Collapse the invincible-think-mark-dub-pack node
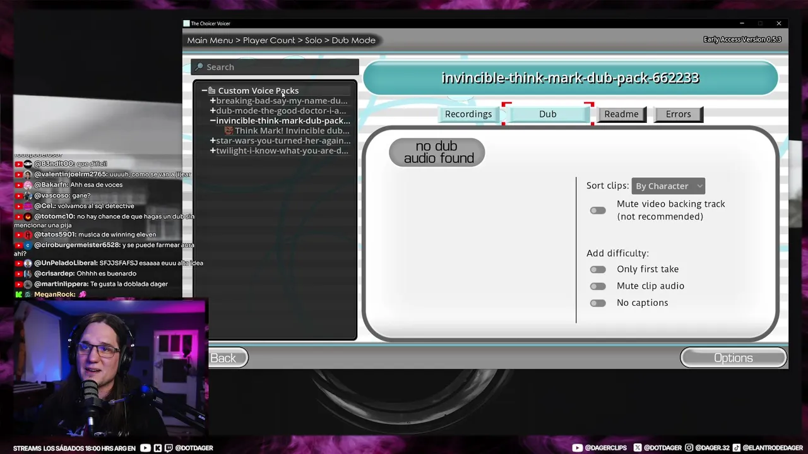This screenshot has height=454, width=808. click(x=213, y=120)
